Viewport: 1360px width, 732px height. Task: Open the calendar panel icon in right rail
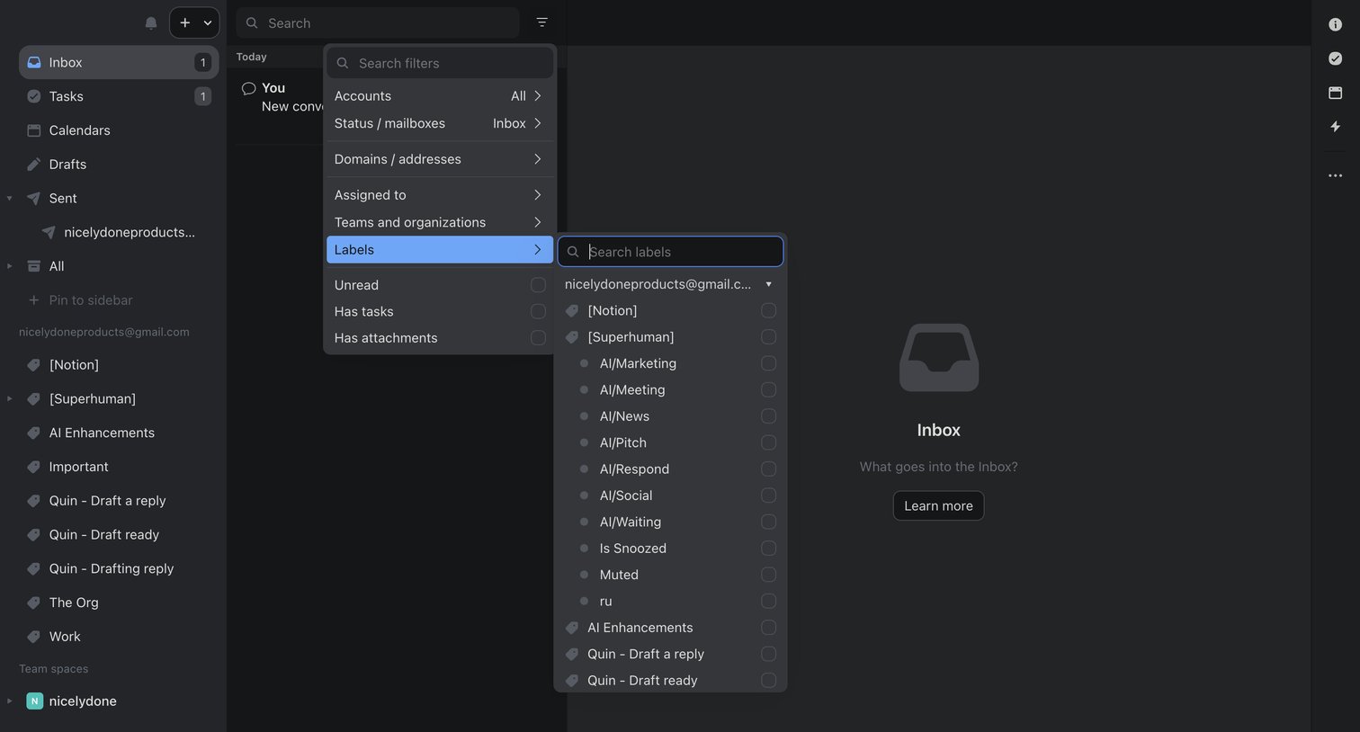tap(1335, 93)
